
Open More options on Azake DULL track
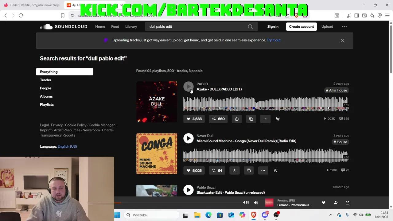[x=265, y=119]
